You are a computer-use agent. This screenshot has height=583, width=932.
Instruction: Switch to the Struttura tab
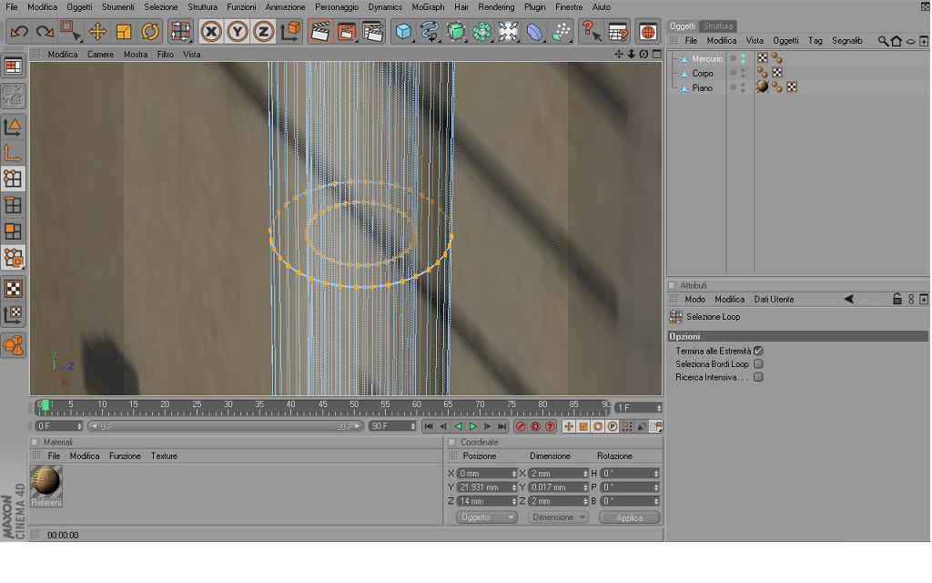pyautogui.click(x=718, y=26)
